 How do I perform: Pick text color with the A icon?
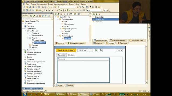click(x=63, y=10)
